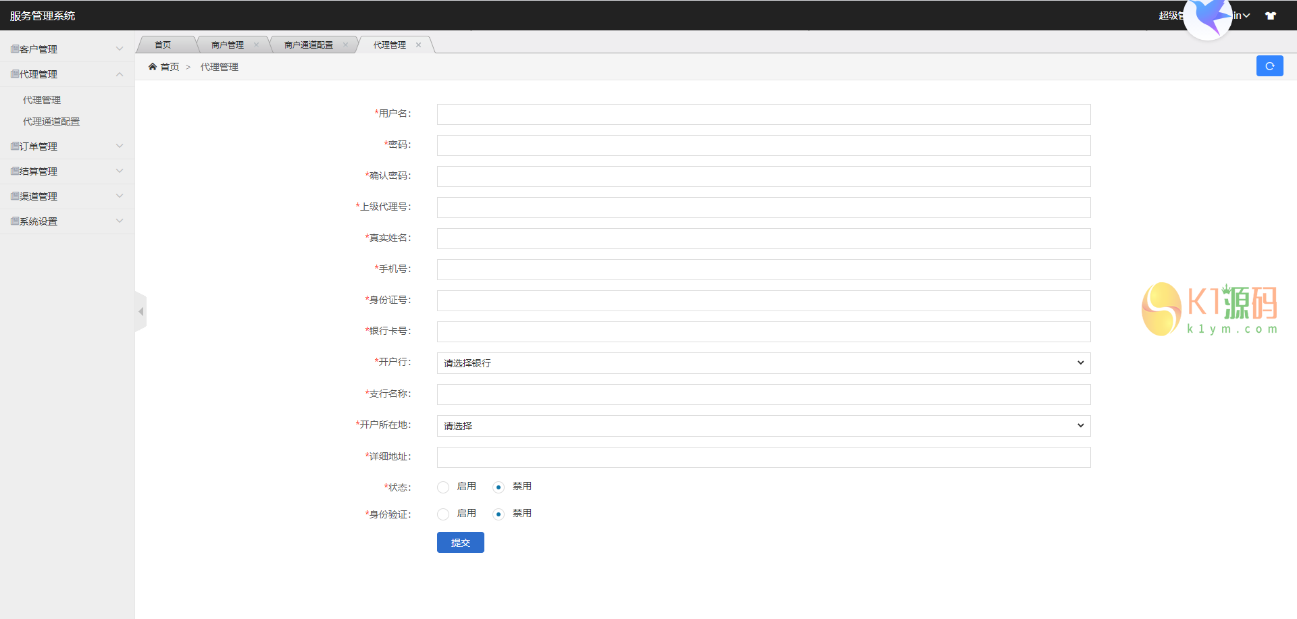1297x619 pixels.
Task: Close the 代理管理 tab with its X
Action: click(x=418, y=45)
